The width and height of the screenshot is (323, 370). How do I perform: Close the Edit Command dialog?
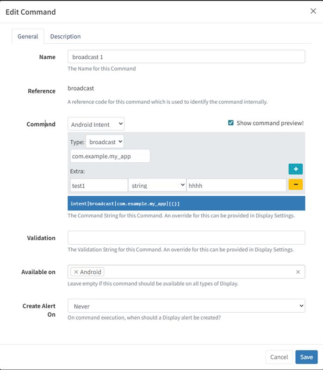(313, 11)
